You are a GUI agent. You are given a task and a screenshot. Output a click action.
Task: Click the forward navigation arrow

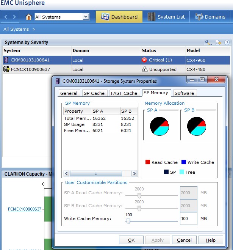[x=14, y=17]
